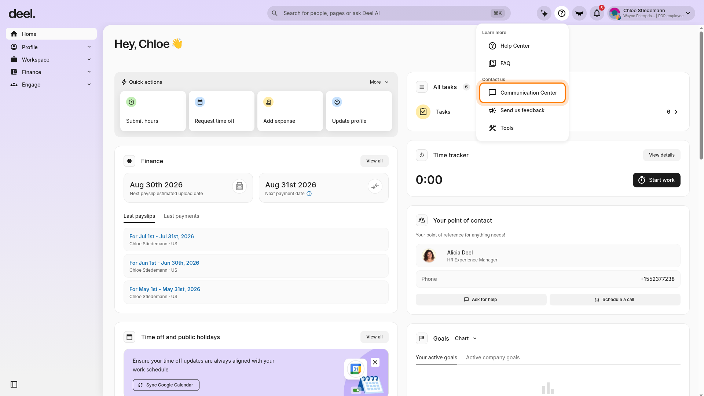The width and height of the screenshot is (704, 396).
Task: Click the Deel logo
Action: click(x=22, y=14)
